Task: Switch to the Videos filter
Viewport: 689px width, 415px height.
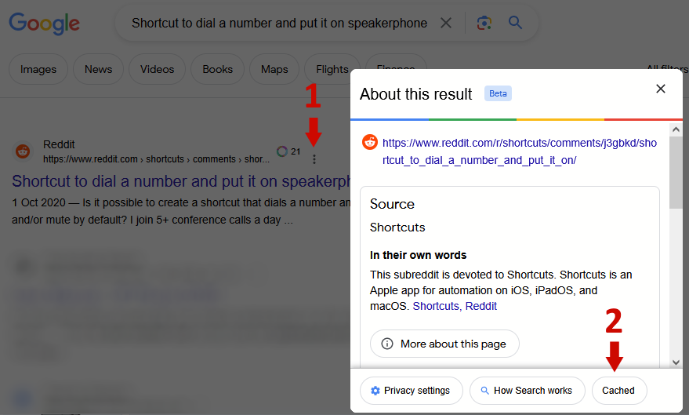Action: click(157, 69)
